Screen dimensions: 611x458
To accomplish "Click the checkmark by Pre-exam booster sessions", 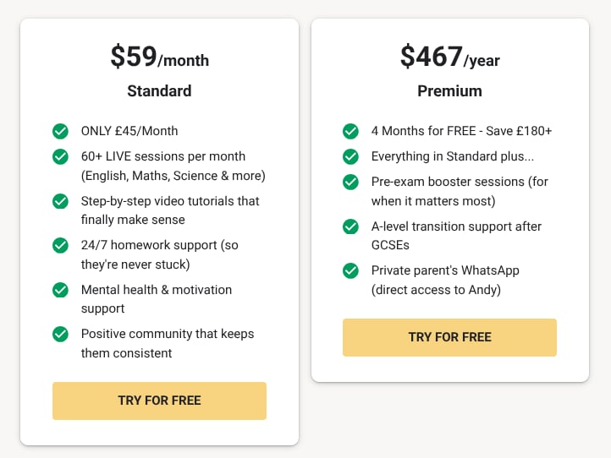I will click(x=350, y=182).
